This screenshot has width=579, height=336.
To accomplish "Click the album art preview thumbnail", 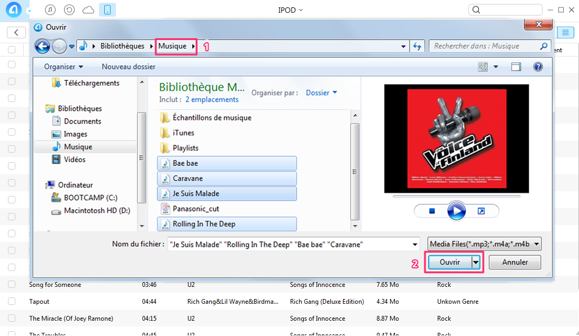I will point(456,138).
